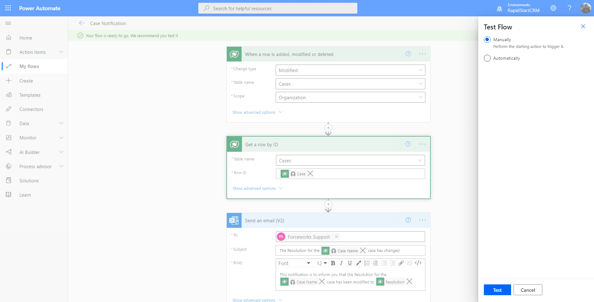Screen dimensions: 594x302
Task: Open the HTML code view in the email editor
Action: [419, 263]
